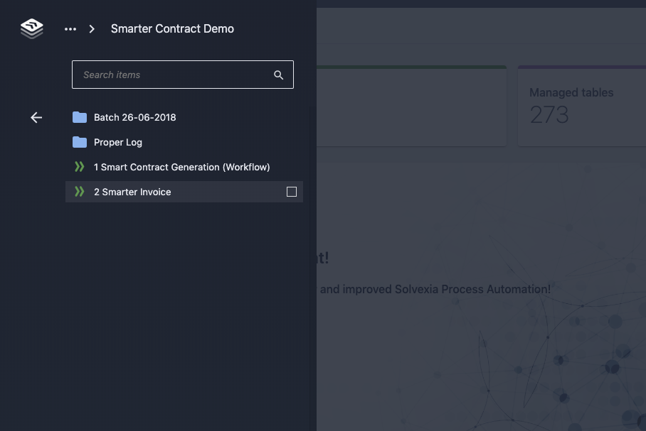Click the dimmed network graphic background
The height and width of the screenshot is (431, 646).
569,355
